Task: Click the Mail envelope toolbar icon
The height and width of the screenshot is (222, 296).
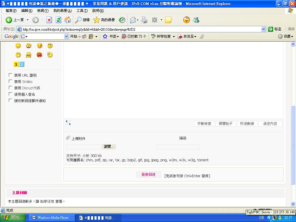Action: [133, 20]
